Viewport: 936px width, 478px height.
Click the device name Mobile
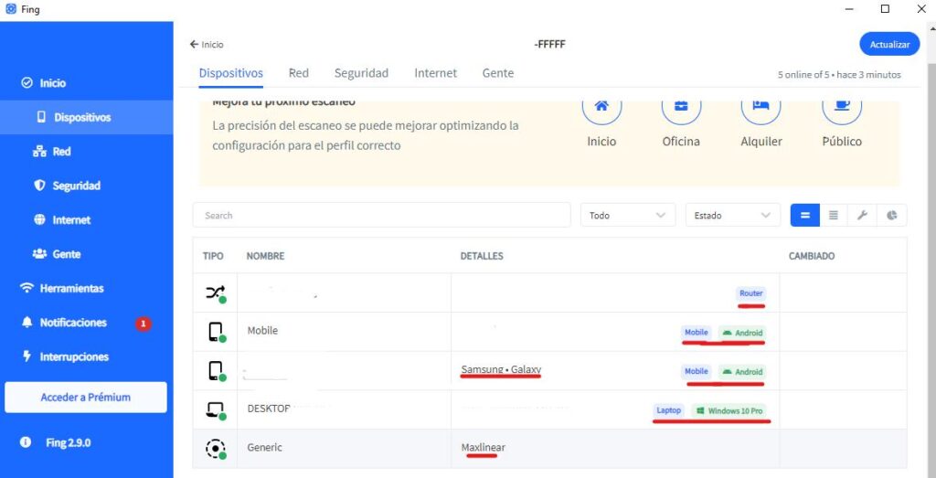tap(262, 330)
